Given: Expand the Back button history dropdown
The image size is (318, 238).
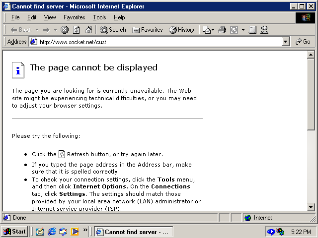Looking at the screenshot, I should (37, 30).
